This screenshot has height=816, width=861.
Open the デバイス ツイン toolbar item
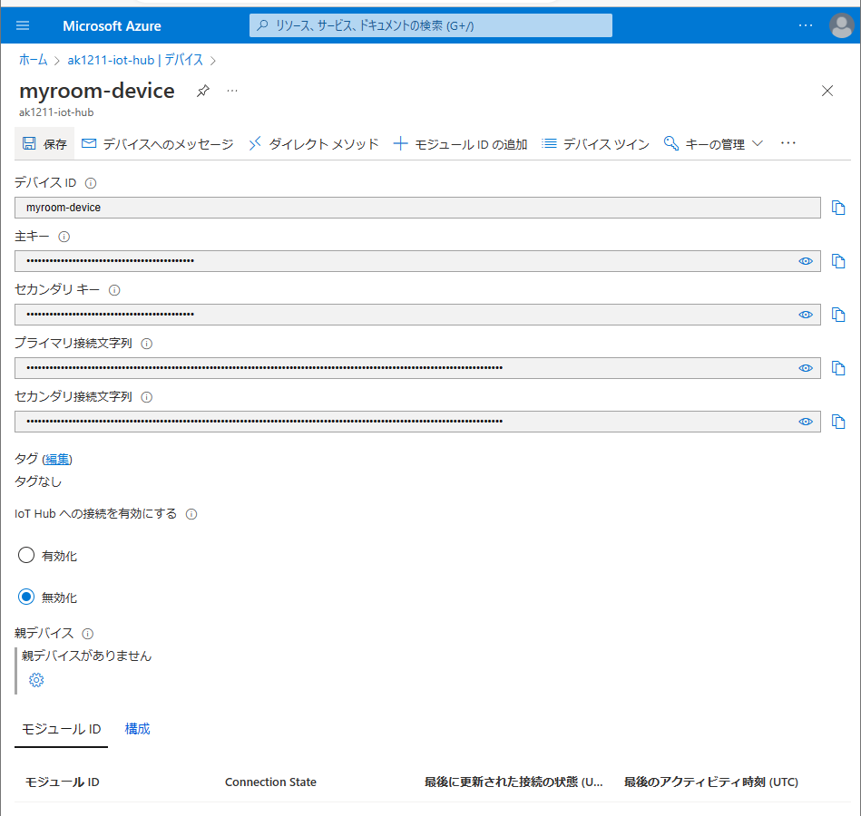[x=595, y=144]
